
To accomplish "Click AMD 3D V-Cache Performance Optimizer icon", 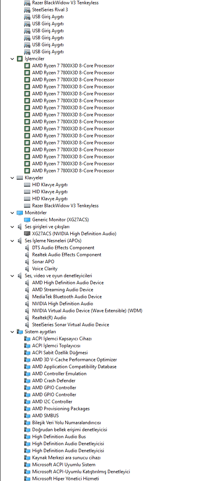I will point(27,360).
